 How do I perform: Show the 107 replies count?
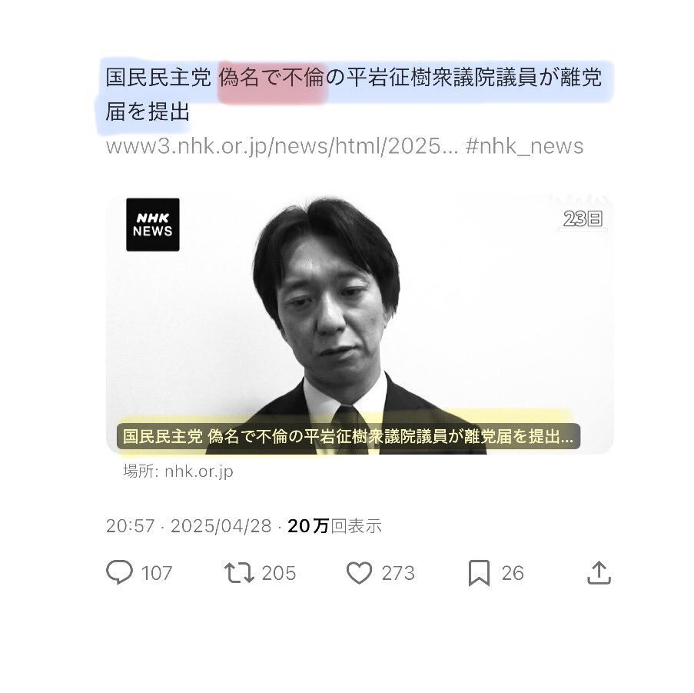156,573
